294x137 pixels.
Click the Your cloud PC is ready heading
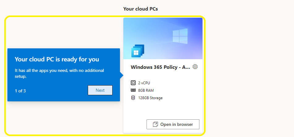(57, 60)
